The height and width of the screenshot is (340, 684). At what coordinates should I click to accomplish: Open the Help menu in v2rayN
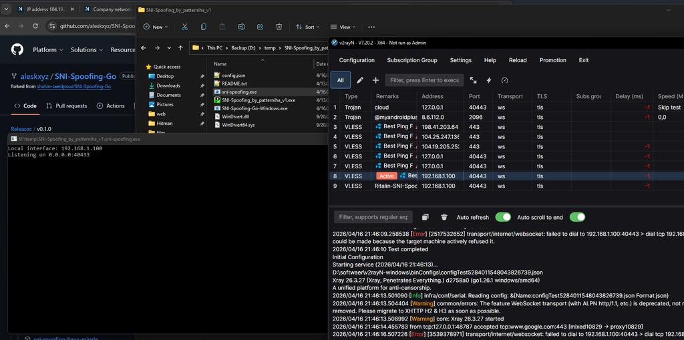pos(490,60)
